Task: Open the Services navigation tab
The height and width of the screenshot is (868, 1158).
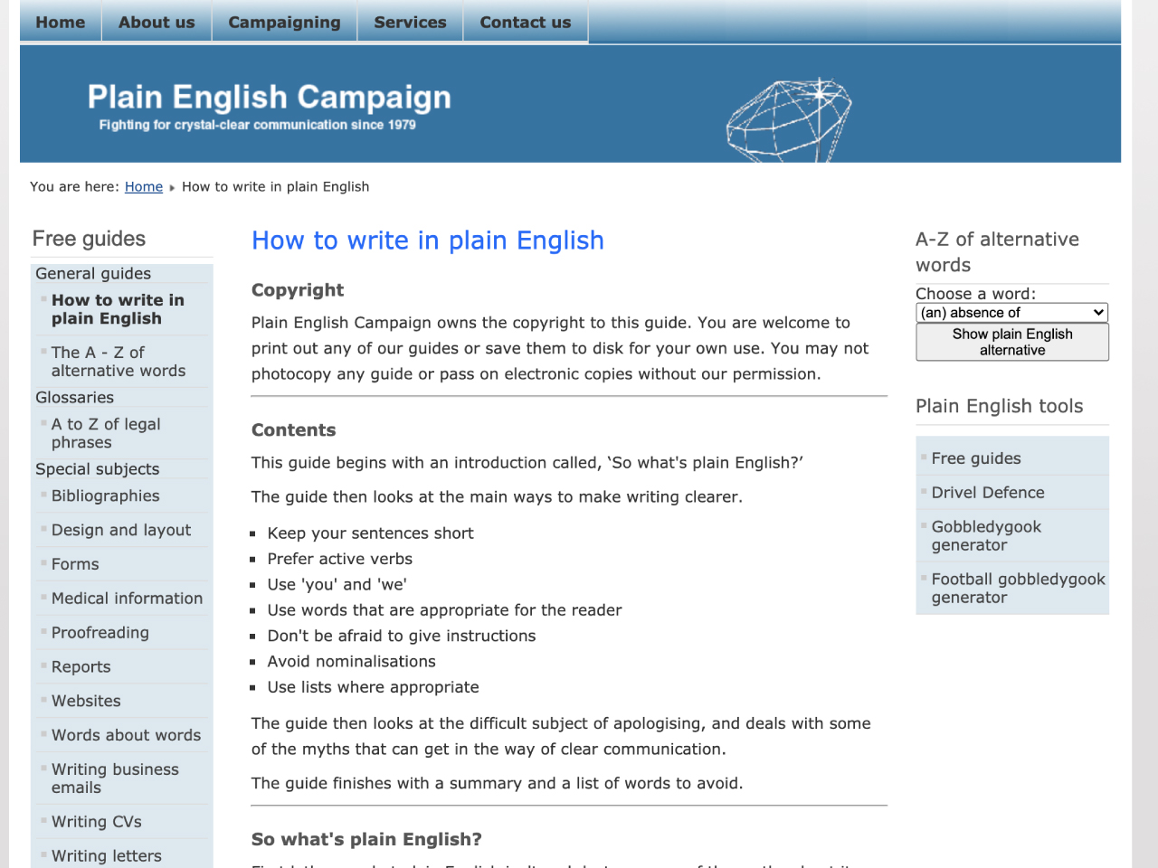Action: tap(410, 22)
